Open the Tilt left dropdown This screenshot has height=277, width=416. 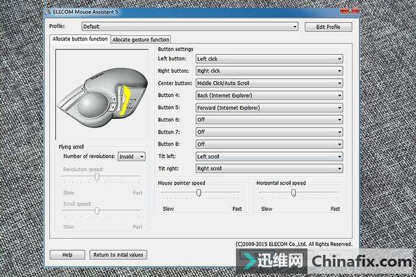(x=269, y=157)
